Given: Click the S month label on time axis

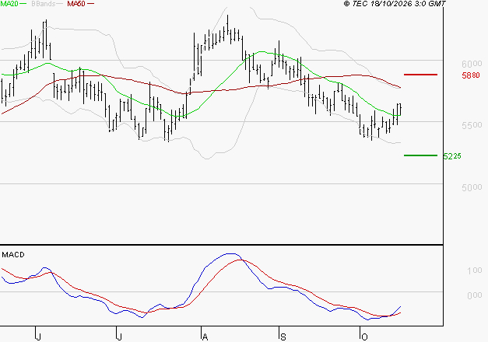Looking at the screenshot, I should click(x=283, y=337).
